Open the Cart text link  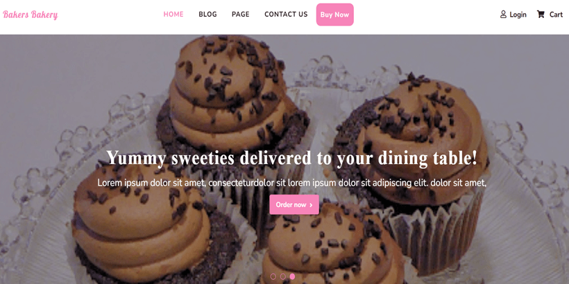pos(556,15)
